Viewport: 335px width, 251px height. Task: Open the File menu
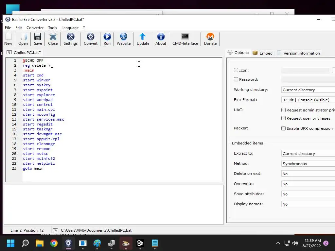[8, 28]
